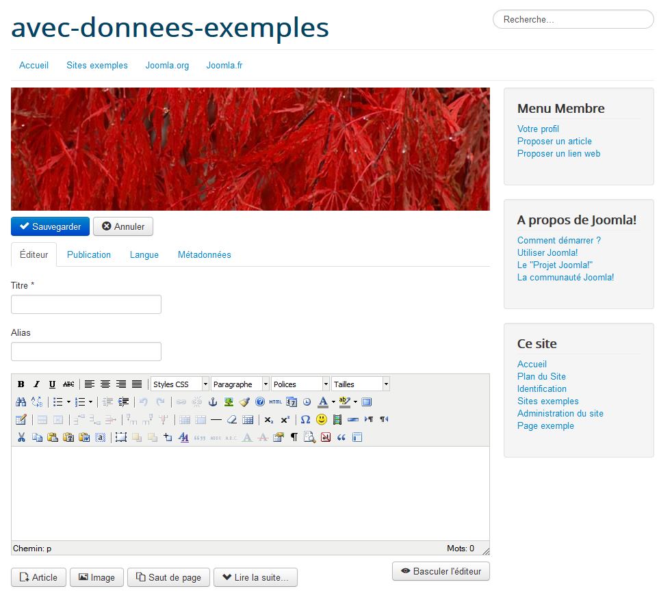Clean up messy code broom icon
This screenshot has width=659, height=593.
point(244,402)
